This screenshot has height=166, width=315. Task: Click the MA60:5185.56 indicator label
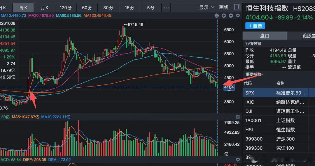[x=69, y=15]
